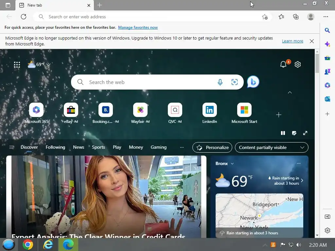This screenshot has width=335, height=251.
Task: Switch to Play tab
Action: [x=117, y=147]
